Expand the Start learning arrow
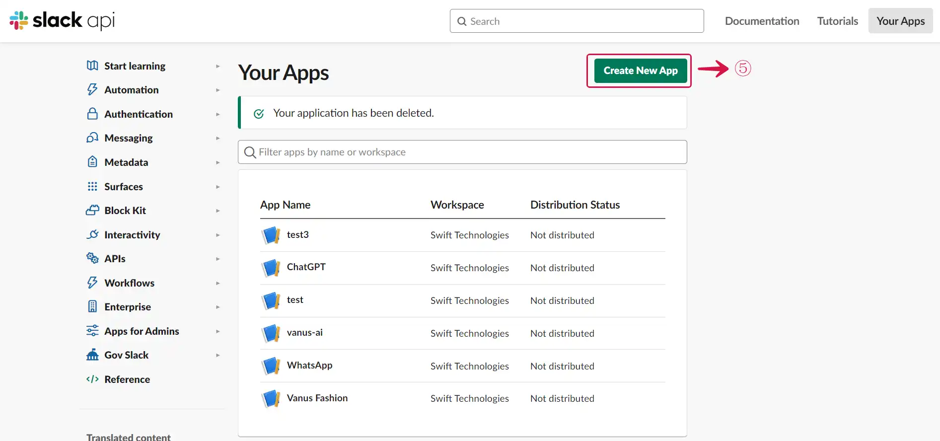 click(217, 66)
